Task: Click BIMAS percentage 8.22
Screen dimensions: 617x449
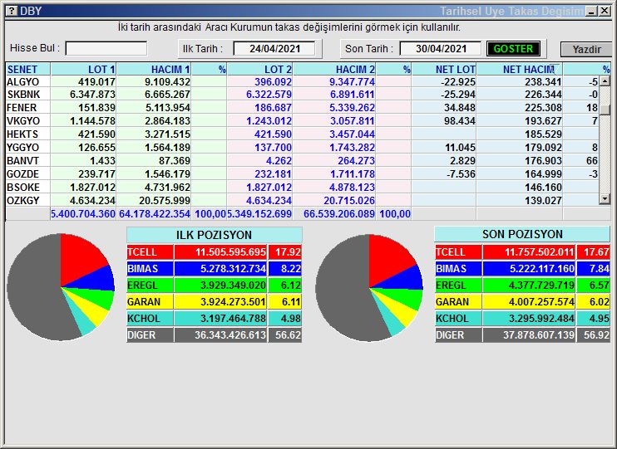Action: pyautogui.click(x=291, y=269)
